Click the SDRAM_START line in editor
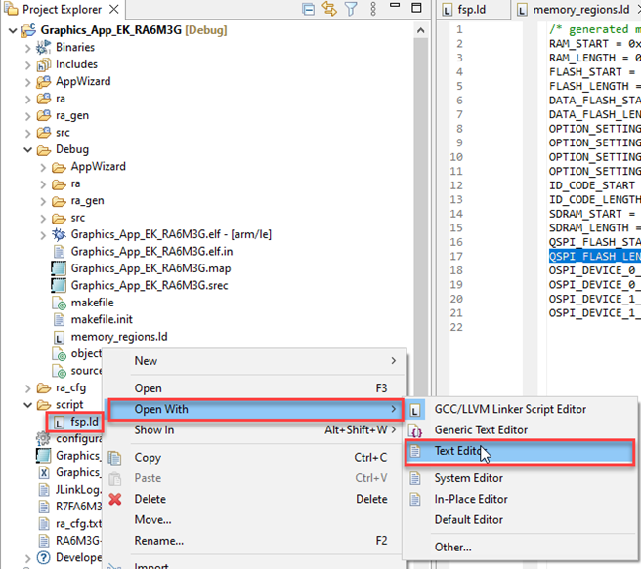 pos(594,214)
